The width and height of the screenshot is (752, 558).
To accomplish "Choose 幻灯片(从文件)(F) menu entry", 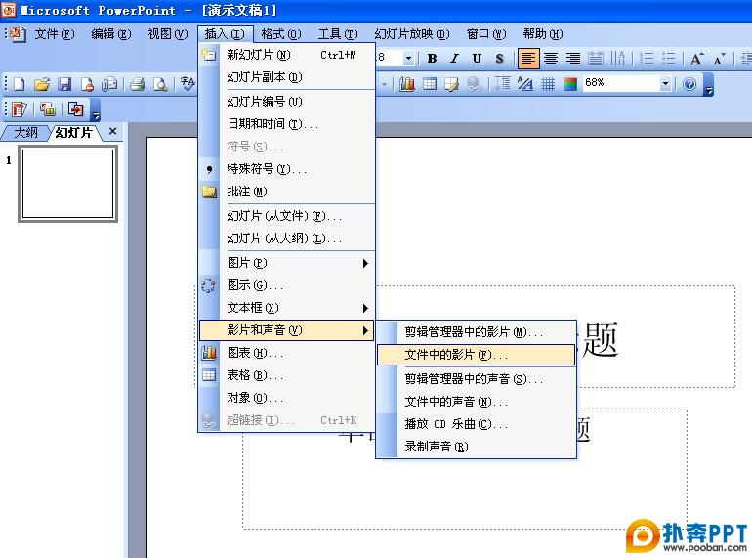I will [286, 216].
